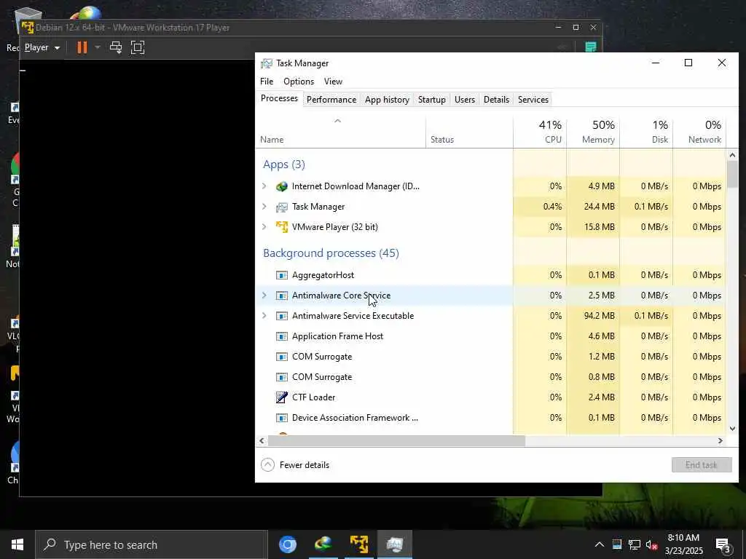Open Task Manager taskbar icon
The image size is (746, 559).
pyautogui.click(x=394, y=544)
